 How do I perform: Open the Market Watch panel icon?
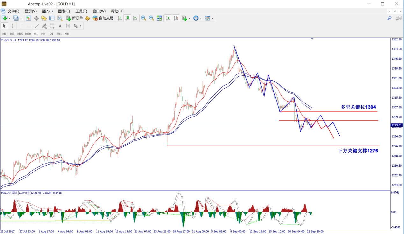click(29, 18)
